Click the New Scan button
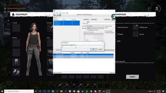 click(86, 19)
